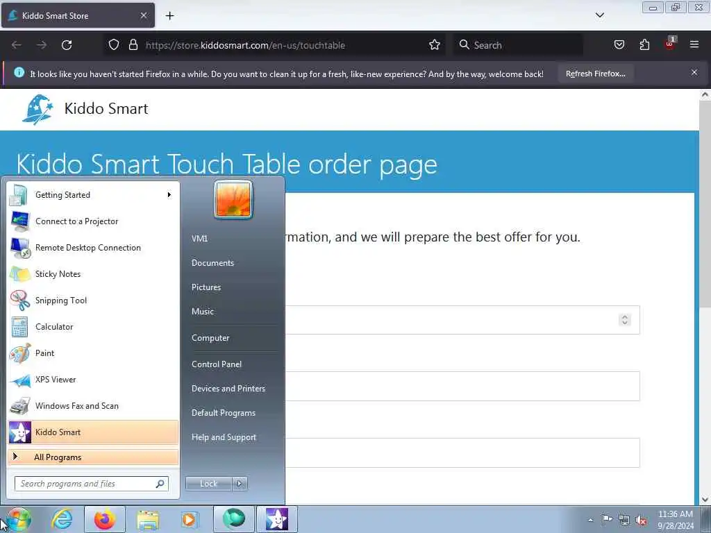Open the Firefox extensions puzzle icon
Viewport: 711px width, 533px height.
(x=644, y=45)
